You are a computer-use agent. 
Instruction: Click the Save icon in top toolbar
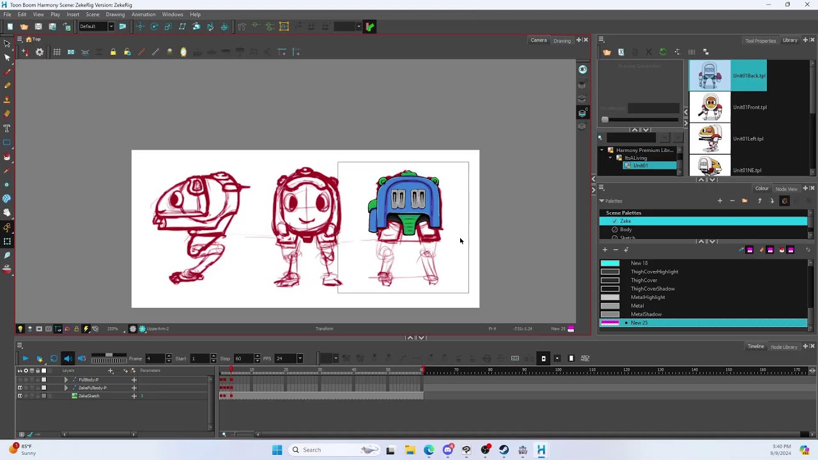38,27
